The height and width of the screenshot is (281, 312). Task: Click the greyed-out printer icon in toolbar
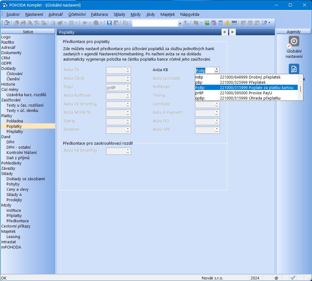point(23,23)
